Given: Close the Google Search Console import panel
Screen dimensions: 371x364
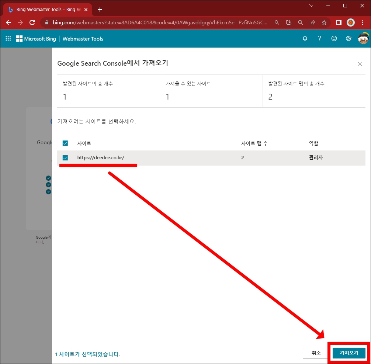Looking at the screenshot, I should pos(360,64).
